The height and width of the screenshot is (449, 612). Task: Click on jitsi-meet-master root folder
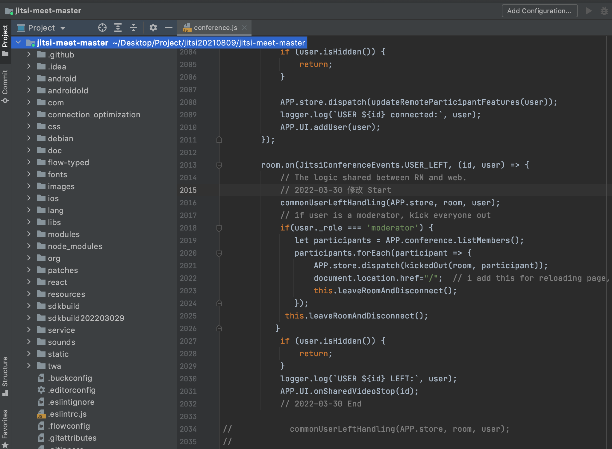pyautogui.click(x=72, y=43)
